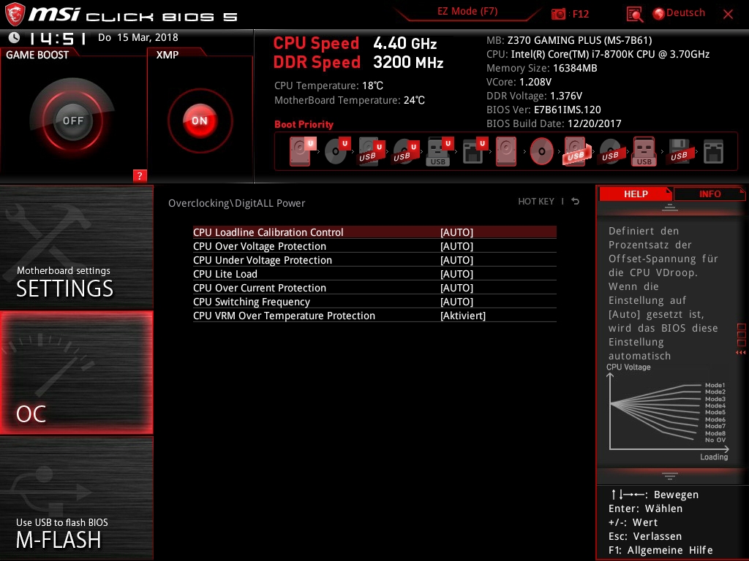Click the red question mark help icon
Image resolution: width=749 pixels, height=561 pixels.
pos(140,175)
